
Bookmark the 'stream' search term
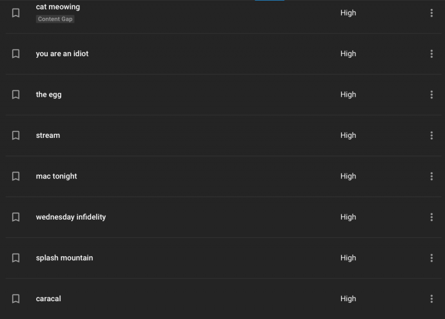16,136
